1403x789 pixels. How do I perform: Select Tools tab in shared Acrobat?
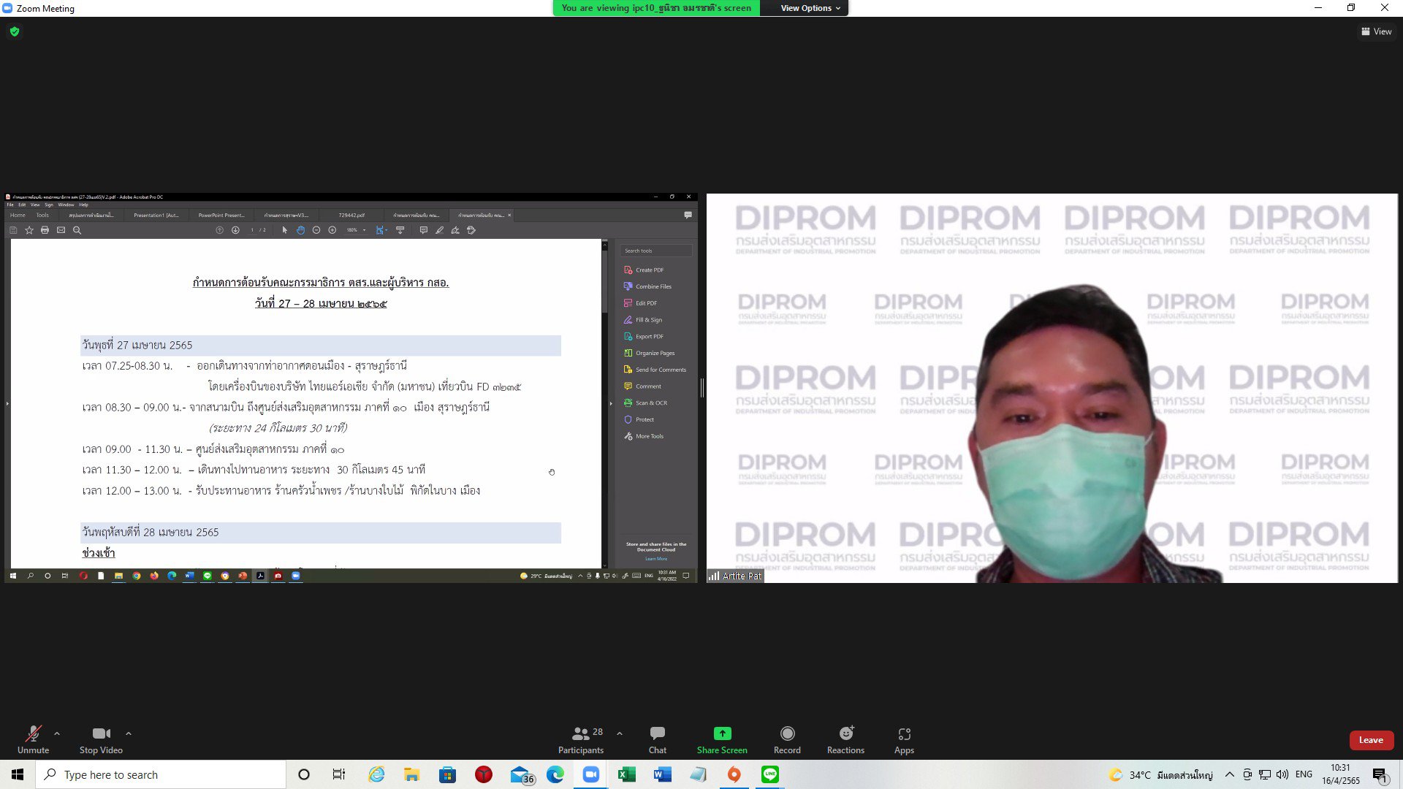(x=42, y=215)
